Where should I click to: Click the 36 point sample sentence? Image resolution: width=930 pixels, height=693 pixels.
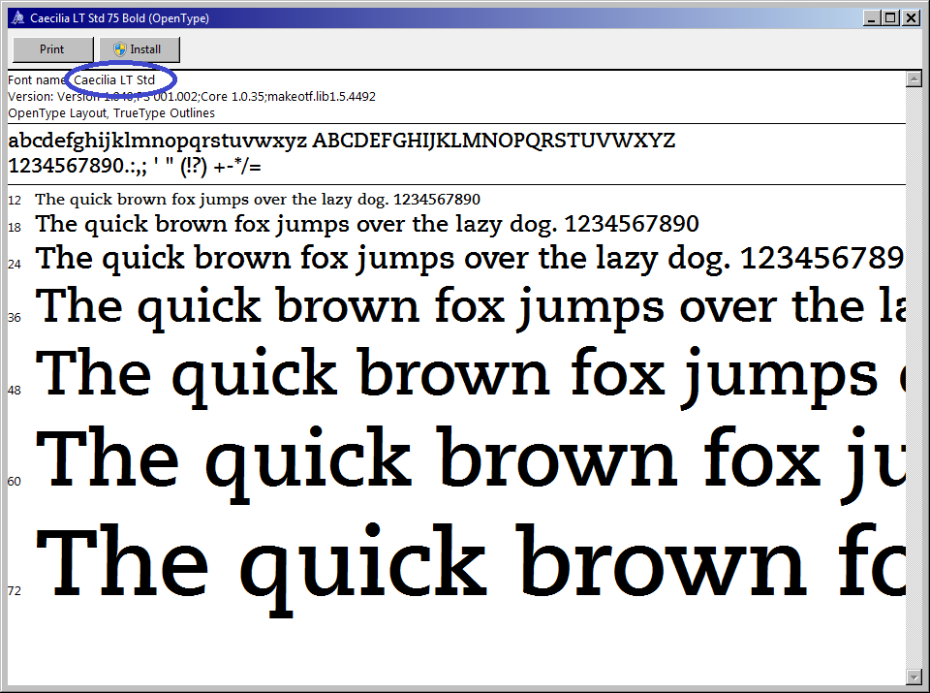pos(470,307)
